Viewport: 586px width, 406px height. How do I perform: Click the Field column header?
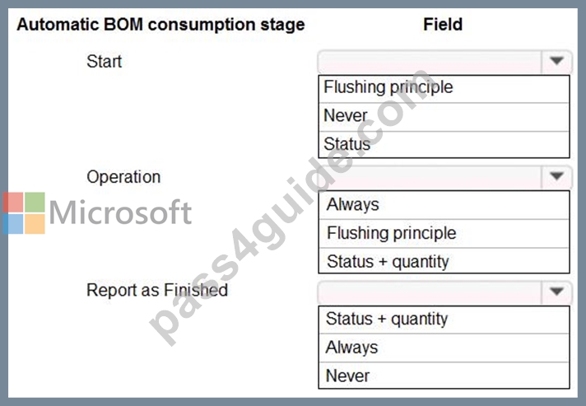(x=443, y=25)
